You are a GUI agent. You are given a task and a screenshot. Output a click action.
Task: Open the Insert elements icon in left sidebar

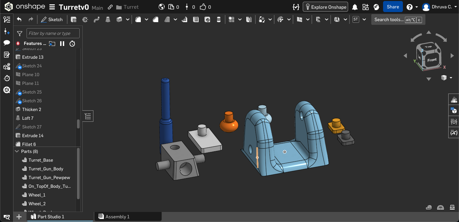[x=6, y=32]
